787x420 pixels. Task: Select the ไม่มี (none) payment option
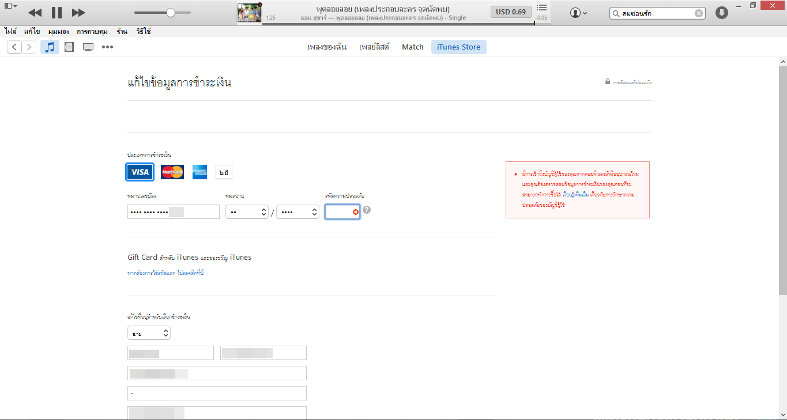pos(224,172)
